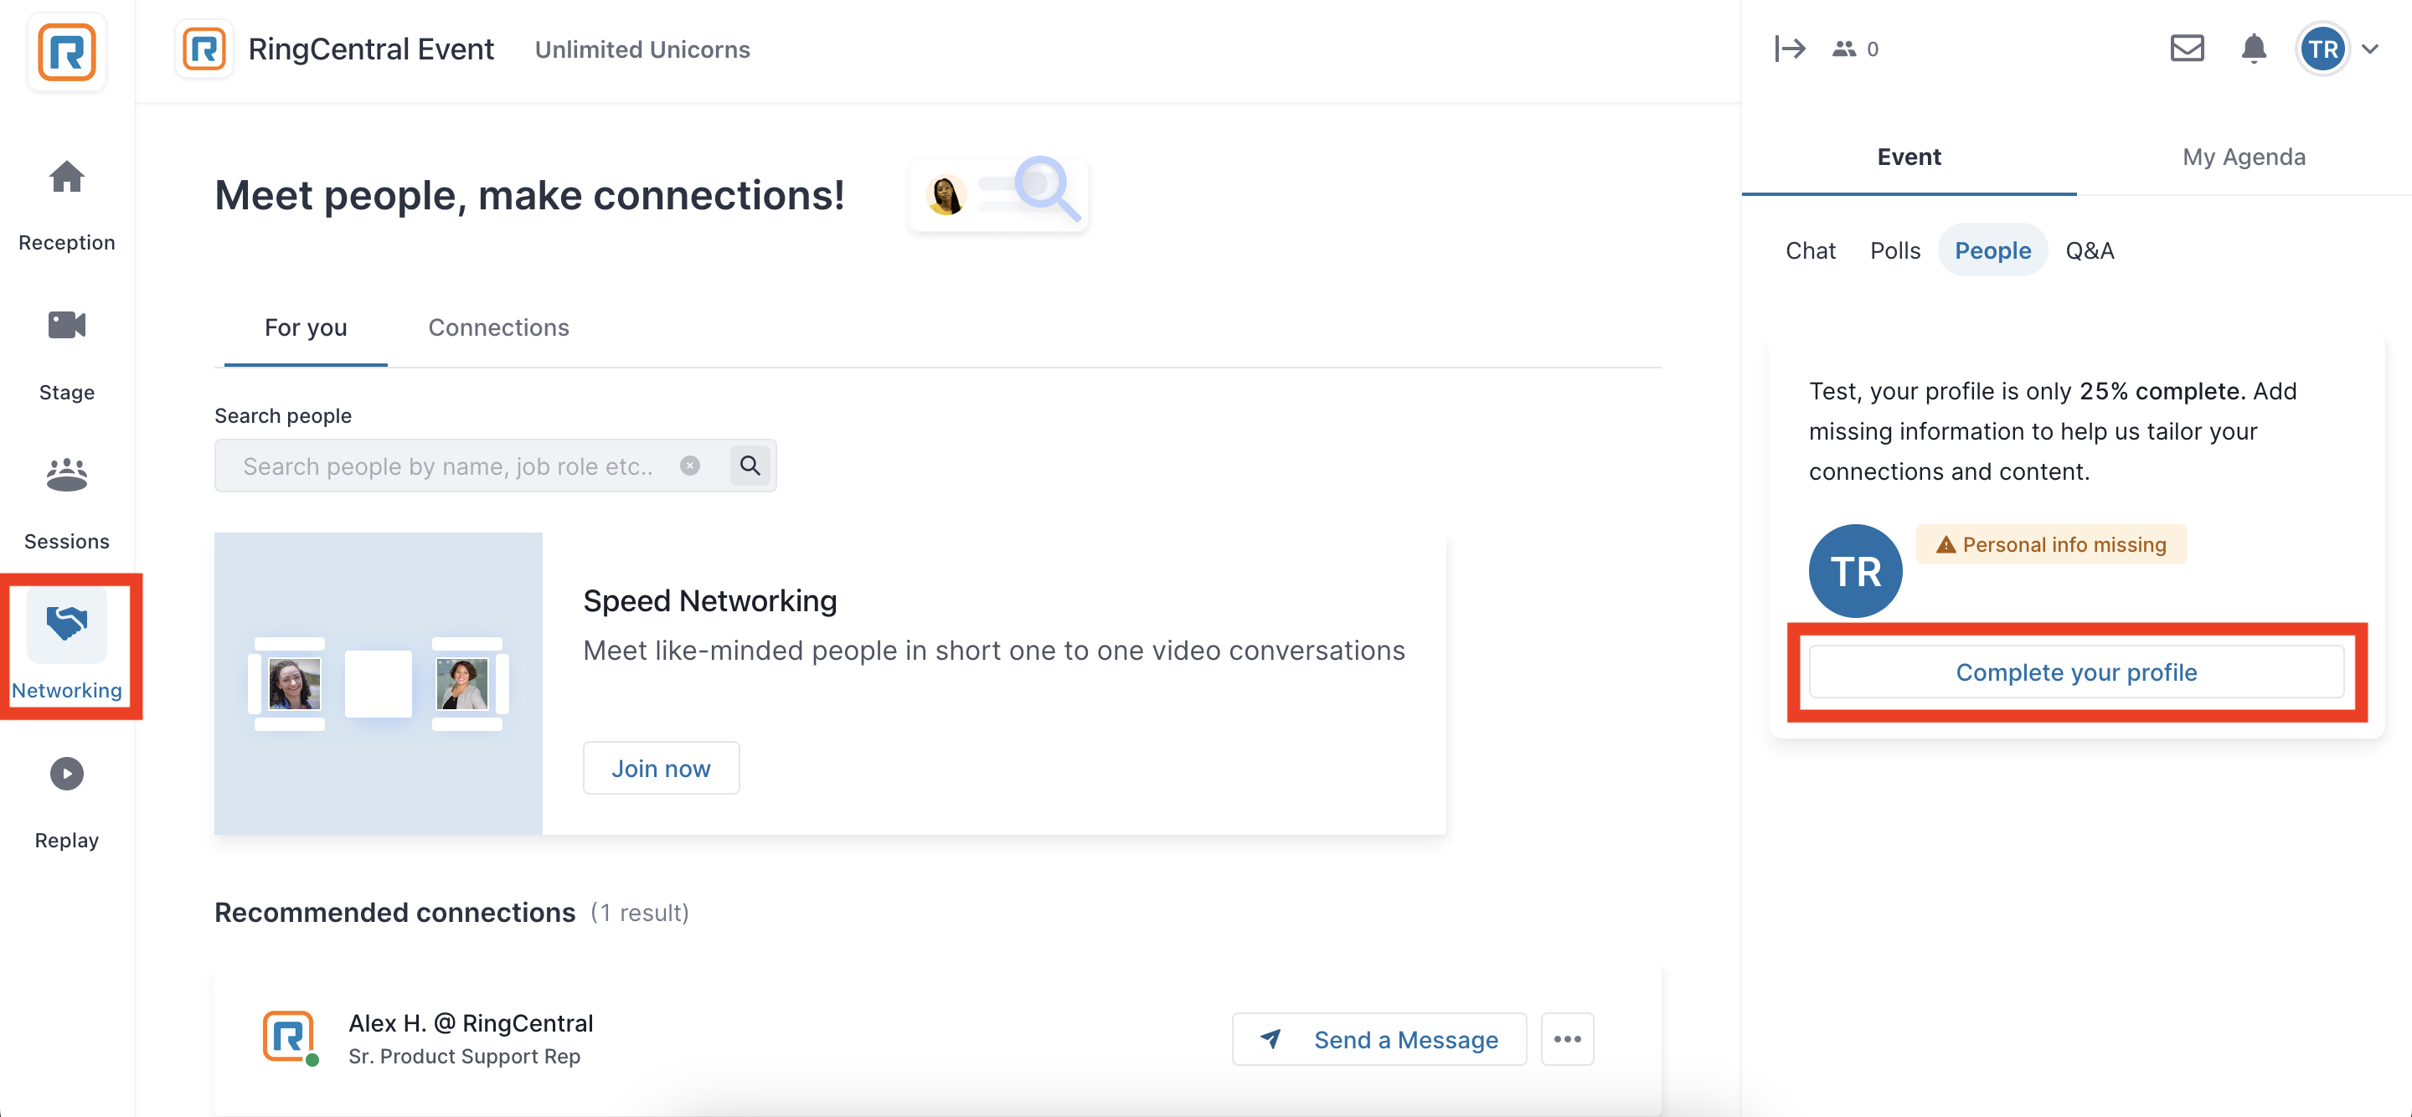The width and height of the screenshot is (2412, 1117).
Task: Click Sr. Product Support Rep text
Action: tap(465, 1056)
